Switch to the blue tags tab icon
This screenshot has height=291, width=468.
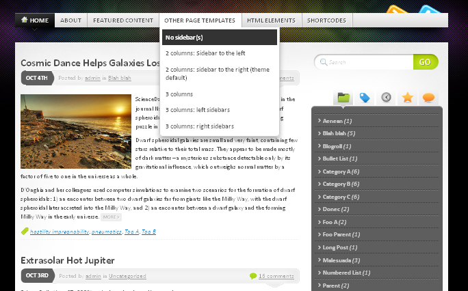pos(365,98)
